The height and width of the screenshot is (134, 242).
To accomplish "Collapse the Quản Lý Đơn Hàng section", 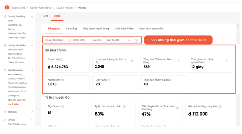I will click(32, 16).
